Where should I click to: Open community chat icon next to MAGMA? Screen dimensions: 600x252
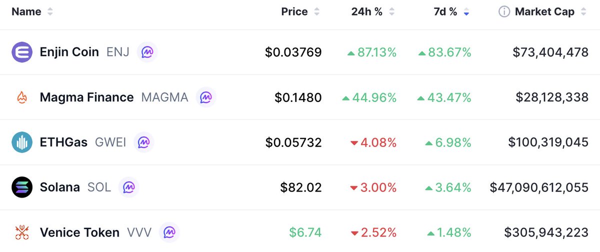205,97
